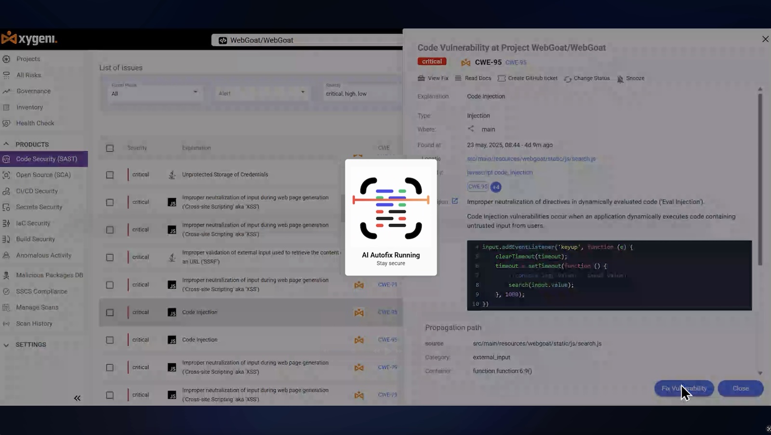Click the Close button
771x435 pixels.
[x=741, y=388]
